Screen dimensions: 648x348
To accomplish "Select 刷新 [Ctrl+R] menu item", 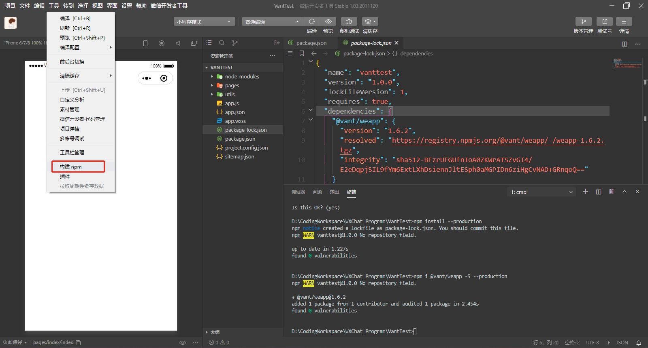I will 81,28.
